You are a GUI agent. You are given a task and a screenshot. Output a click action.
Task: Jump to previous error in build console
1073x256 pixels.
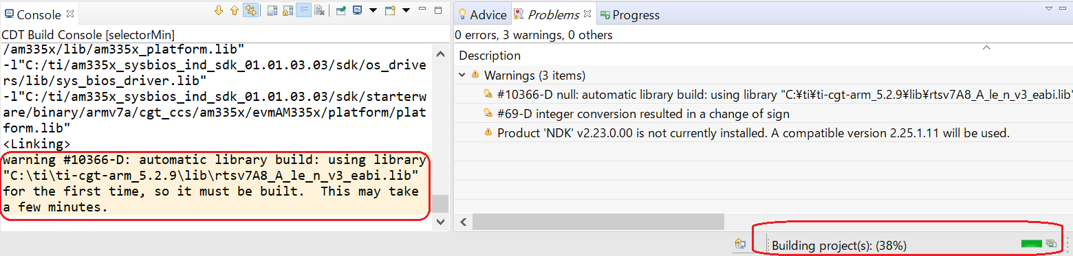pyautogui.click(x=235, y=10)
